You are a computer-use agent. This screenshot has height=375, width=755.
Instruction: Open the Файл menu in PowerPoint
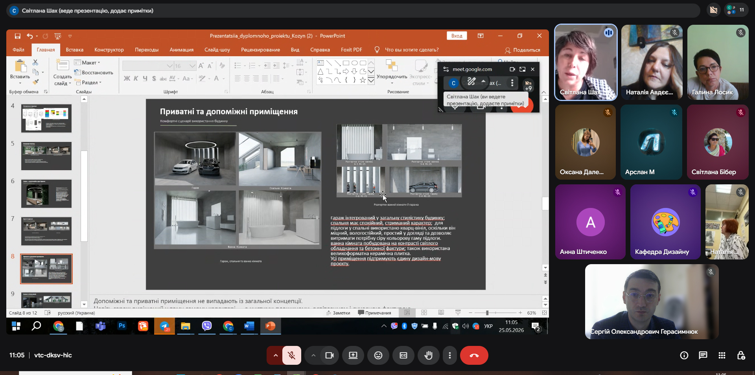(x=18, y=50)
